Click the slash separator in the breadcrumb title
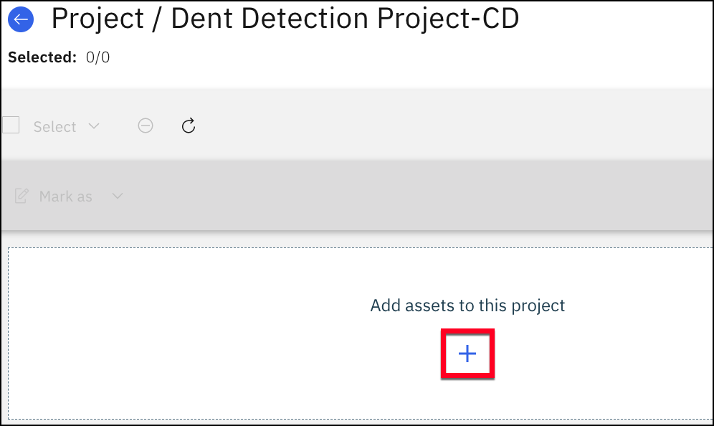The height and width of the screenshot is (426, 714). (x=157, y=19)
